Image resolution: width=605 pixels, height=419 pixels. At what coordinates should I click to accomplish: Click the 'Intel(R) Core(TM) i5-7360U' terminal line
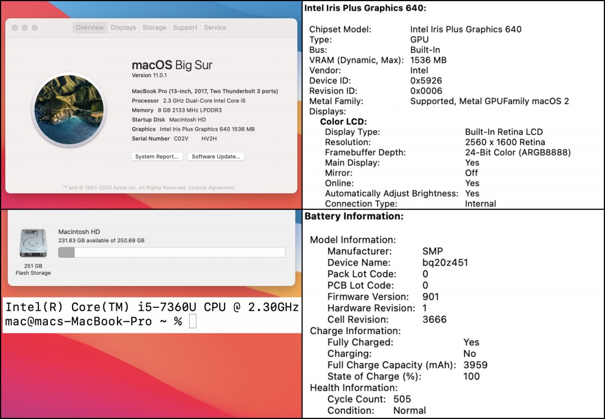pos(152,307)
